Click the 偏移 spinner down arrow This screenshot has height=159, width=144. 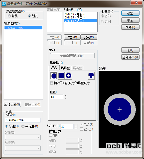81,153
